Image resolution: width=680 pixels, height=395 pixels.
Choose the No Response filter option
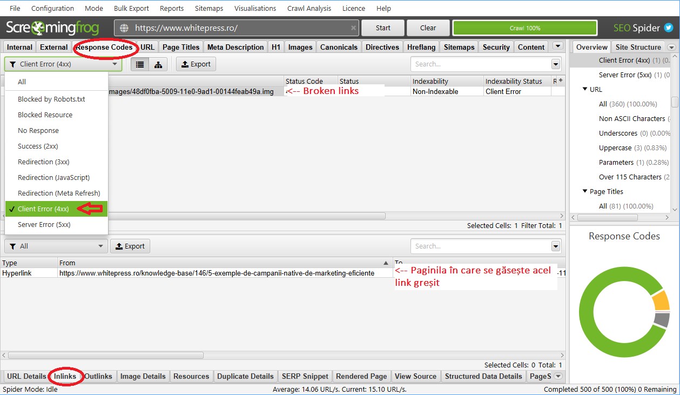tap(57, 131)
